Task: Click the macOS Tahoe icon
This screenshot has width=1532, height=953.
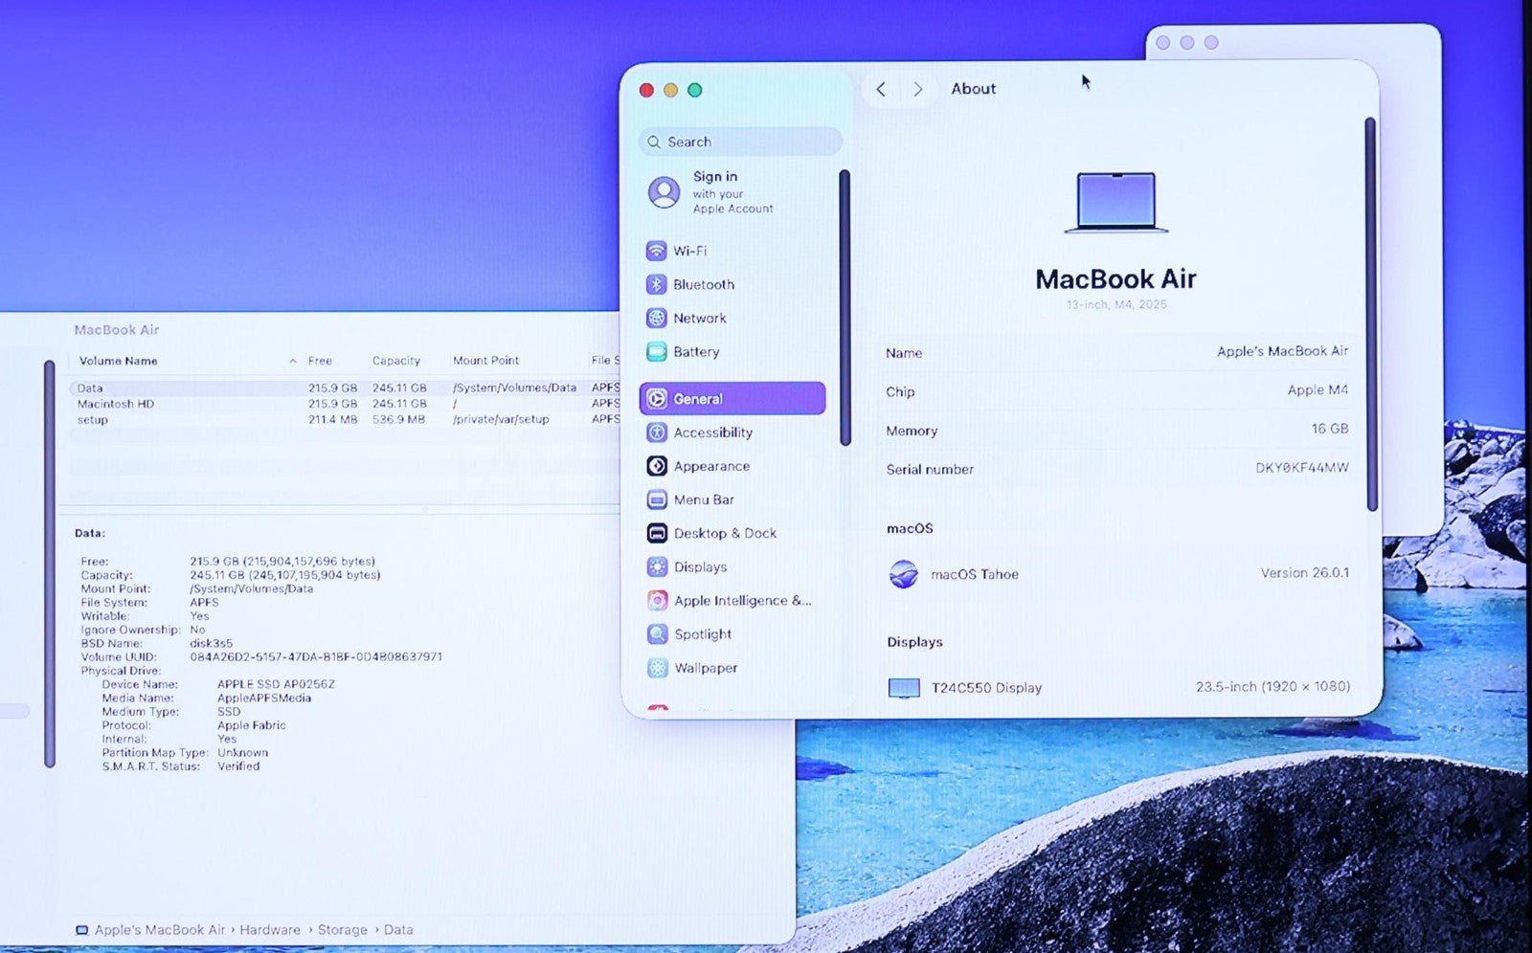Action: point(903,574)
